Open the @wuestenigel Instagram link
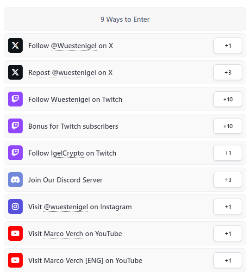 click(66, 207)
